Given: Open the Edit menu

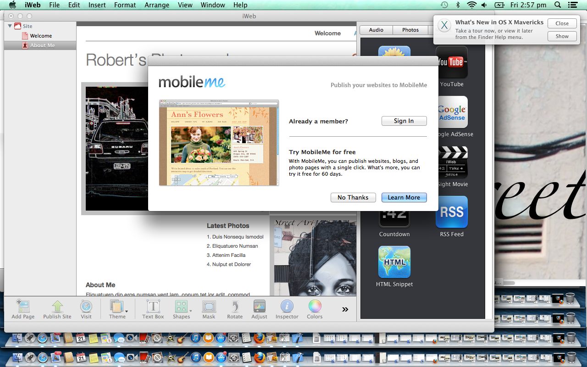Looking at the screenshot, I should point(74,5).
